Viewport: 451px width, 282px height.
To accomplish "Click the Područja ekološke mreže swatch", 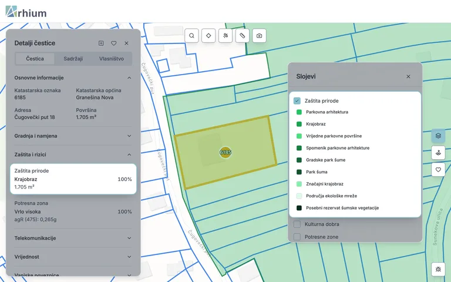I will pyautogui.click(x=299, y=196).
